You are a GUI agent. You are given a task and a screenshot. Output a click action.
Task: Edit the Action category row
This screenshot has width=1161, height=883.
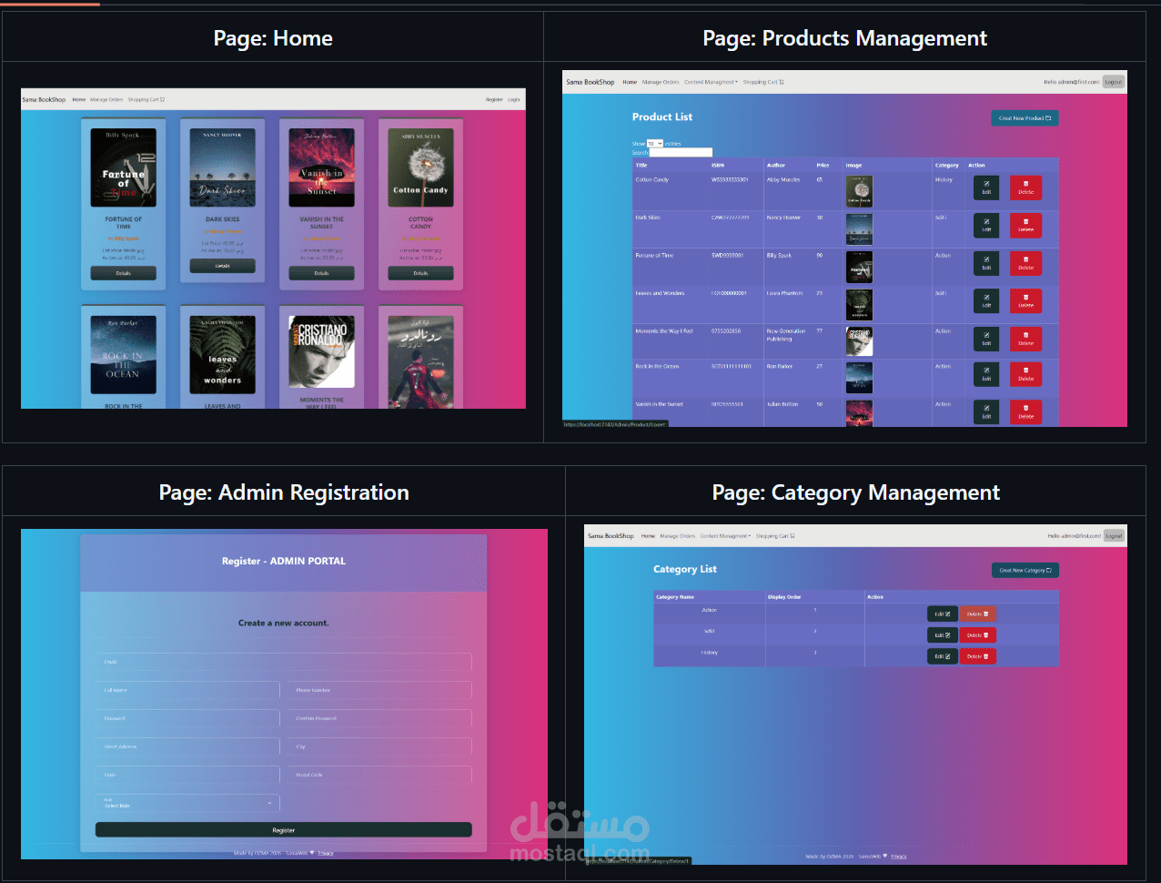[943, 614]
